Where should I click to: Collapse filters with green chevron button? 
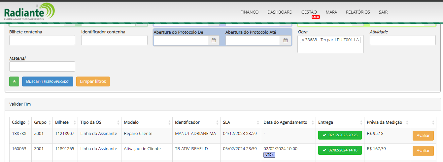(x=14, y=81)
